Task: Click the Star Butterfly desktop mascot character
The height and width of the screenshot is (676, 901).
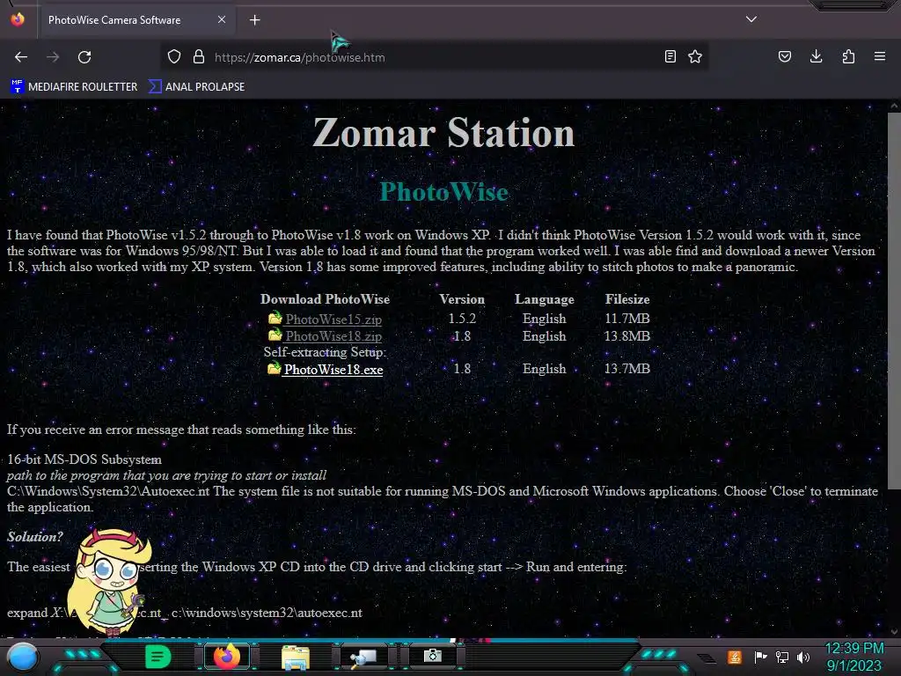Action: pyautogui.click(x=109, y=581)
